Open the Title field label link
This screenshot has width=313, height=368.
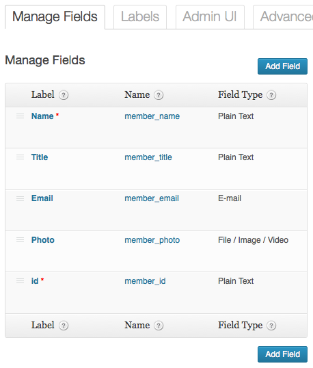(x=40, y=157)
